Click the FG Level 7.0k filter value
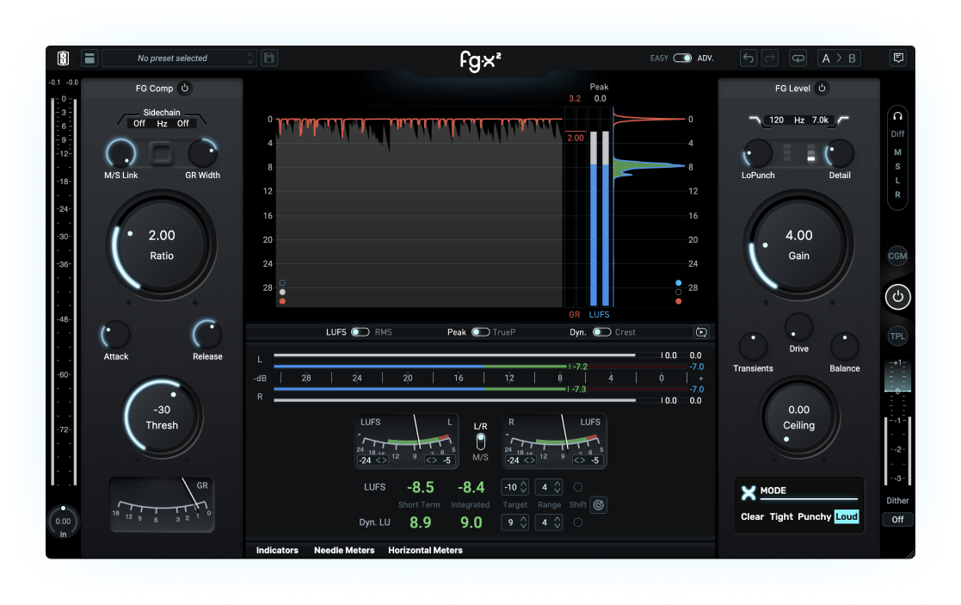Viewport: 961px width, 605px height. coord(820,120)
